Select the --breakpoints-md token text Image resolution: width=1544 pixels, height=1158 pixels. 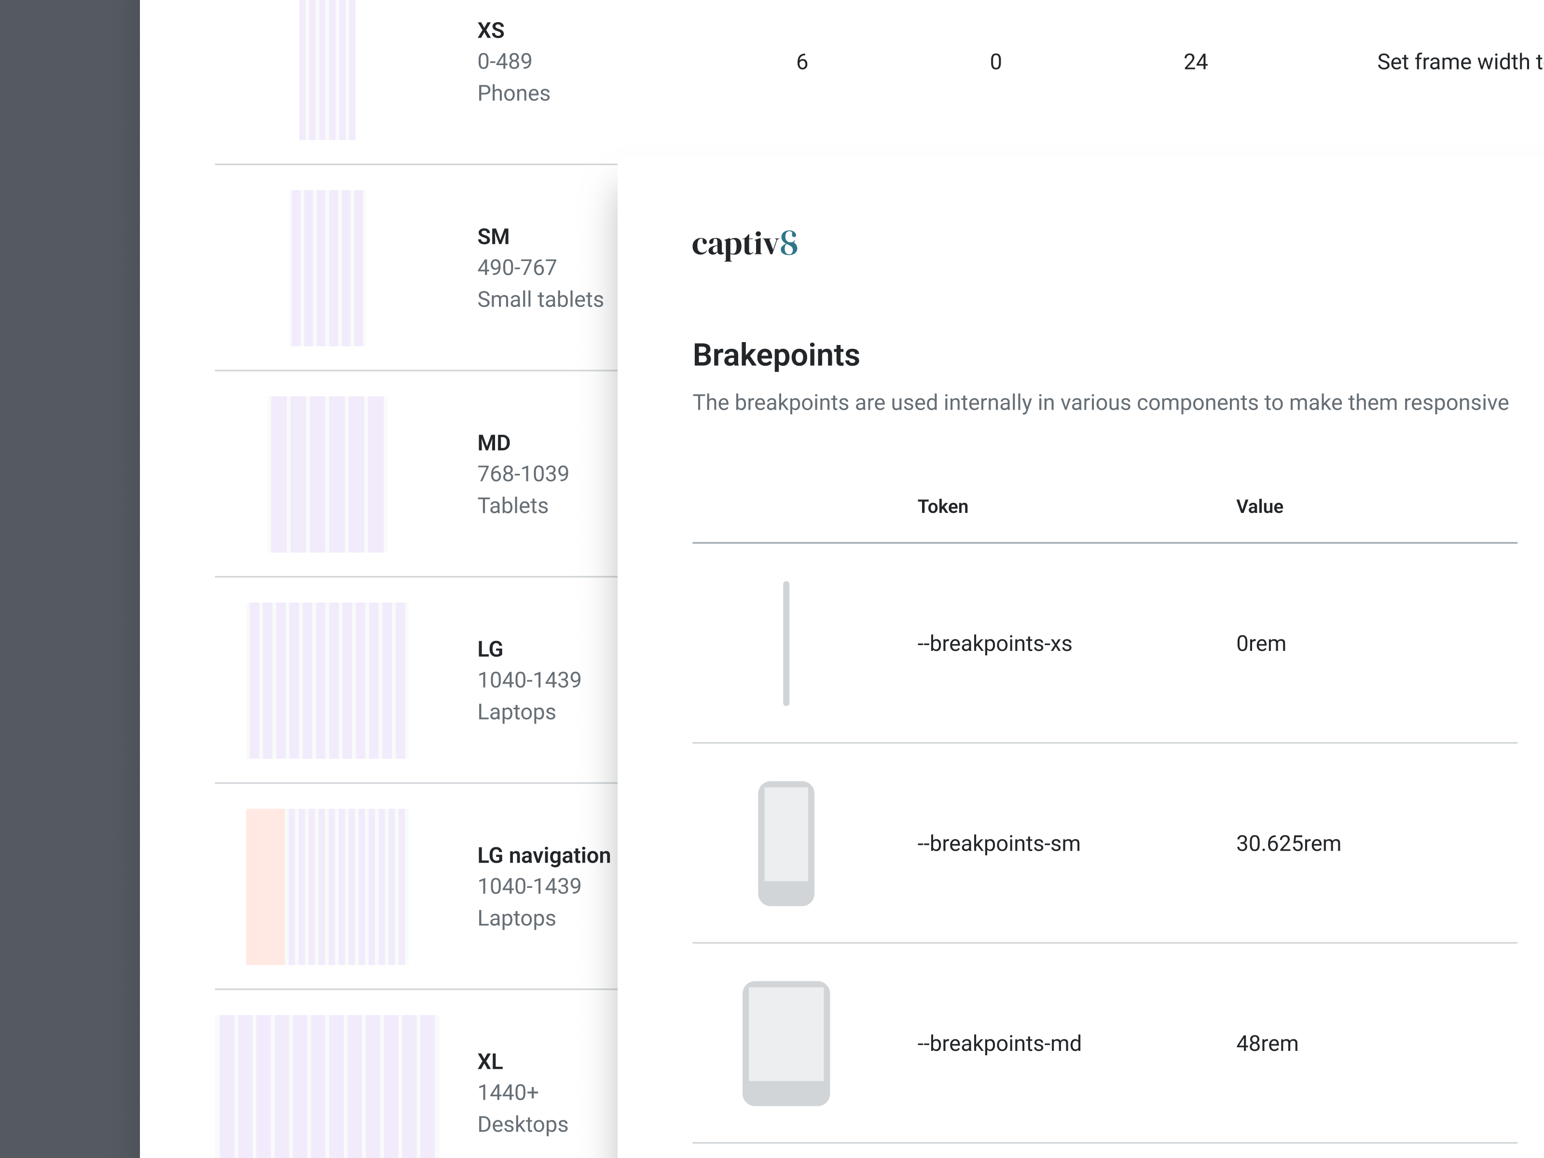(999, 1044)
